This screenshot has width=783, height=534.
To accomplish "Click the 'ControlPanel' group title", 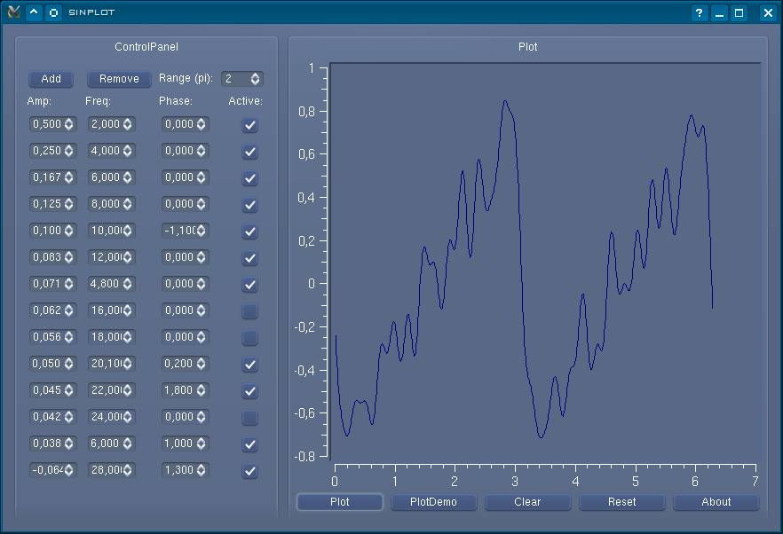I will click(146, 46).
